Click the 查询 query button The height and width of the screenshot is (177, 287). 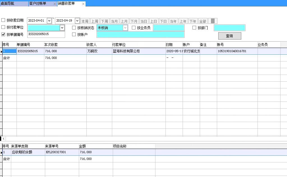click(229, 36)
